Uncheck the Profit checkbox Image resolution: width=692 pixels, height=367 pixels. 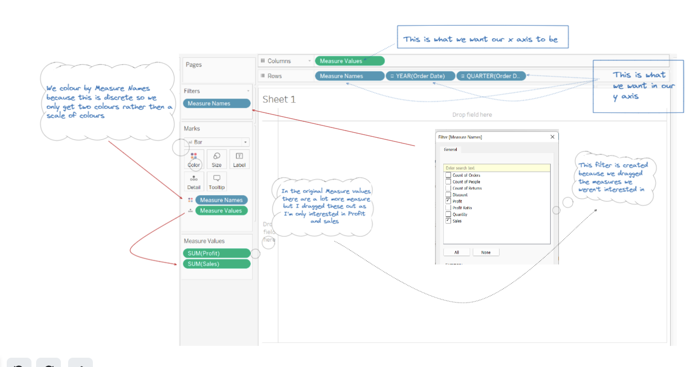point(448,201)
